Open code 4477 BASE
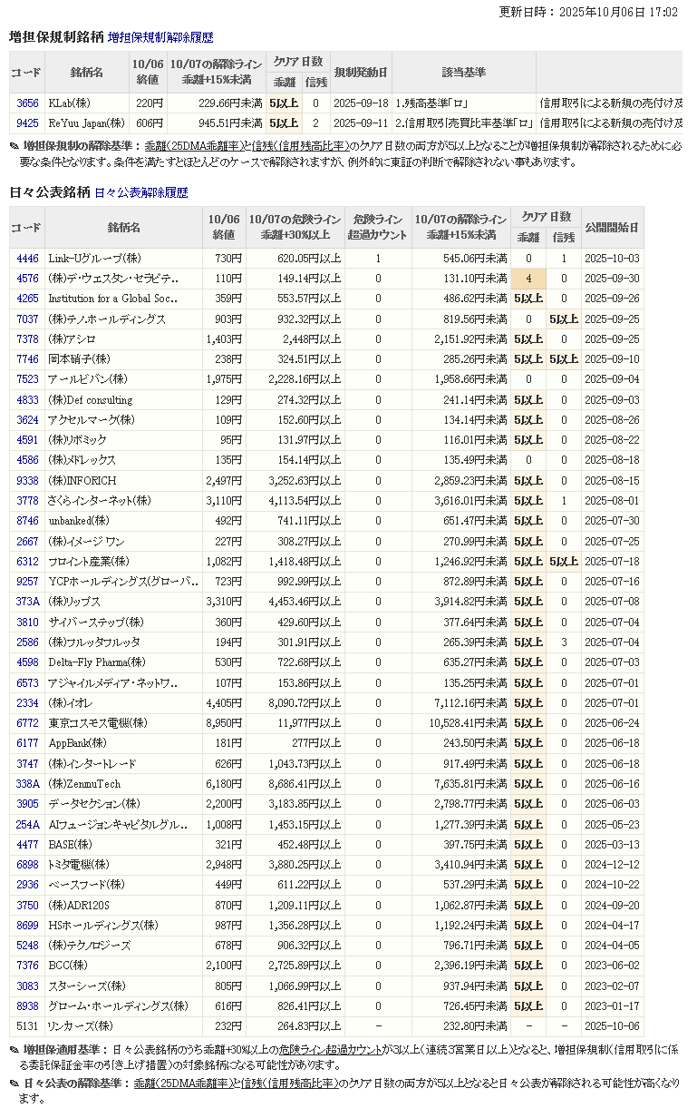 pos(27,845)
